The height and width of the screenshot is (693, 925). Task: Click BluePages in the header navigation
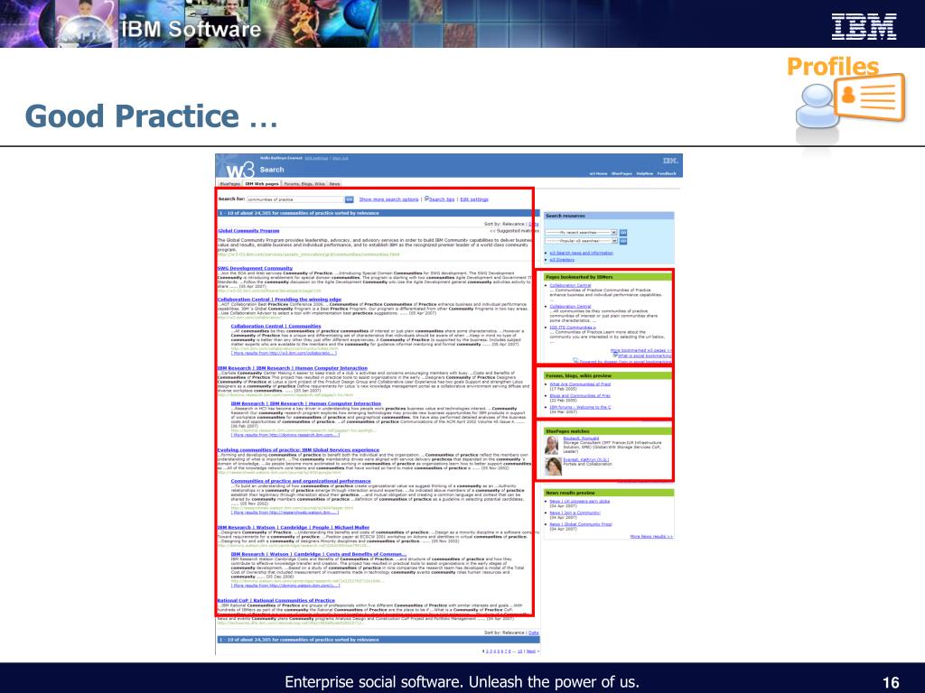click(621, 174)
